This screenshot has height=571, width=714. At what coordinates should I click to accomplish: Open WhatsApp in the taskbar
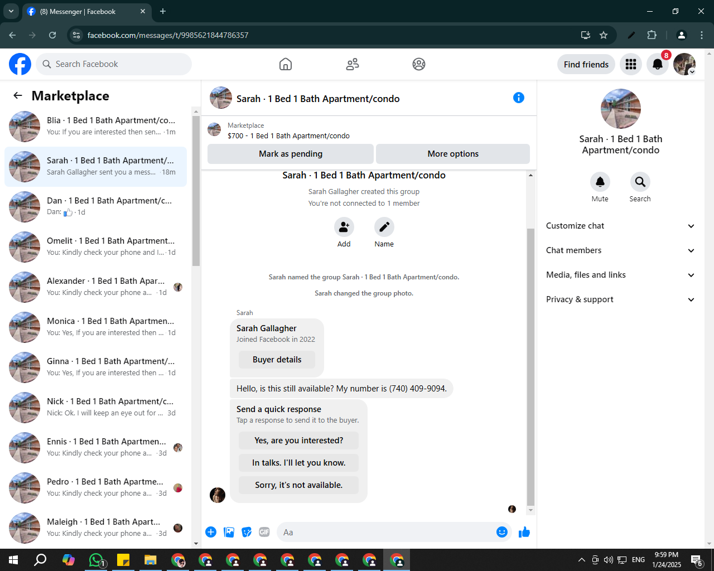[x=97, y=560]
